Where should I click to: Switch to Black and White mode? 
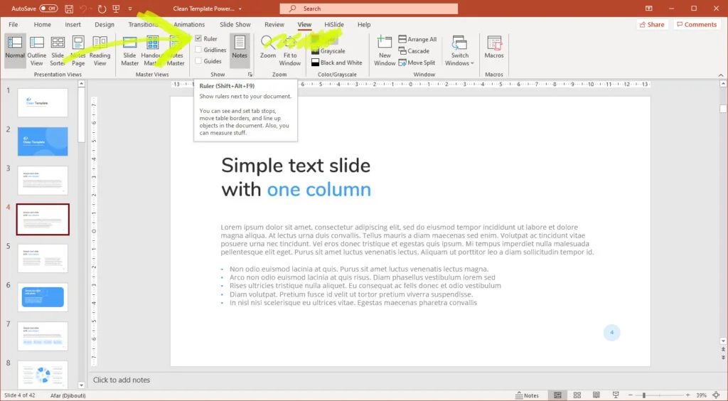coord(336,62)
